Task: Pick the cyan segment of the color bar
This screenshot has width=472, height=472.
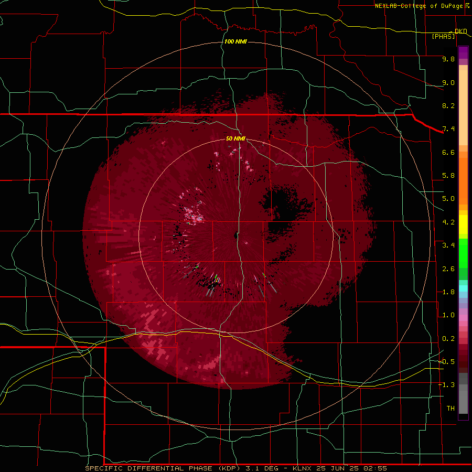Action: pyautogui.click(x=463, y=288)
